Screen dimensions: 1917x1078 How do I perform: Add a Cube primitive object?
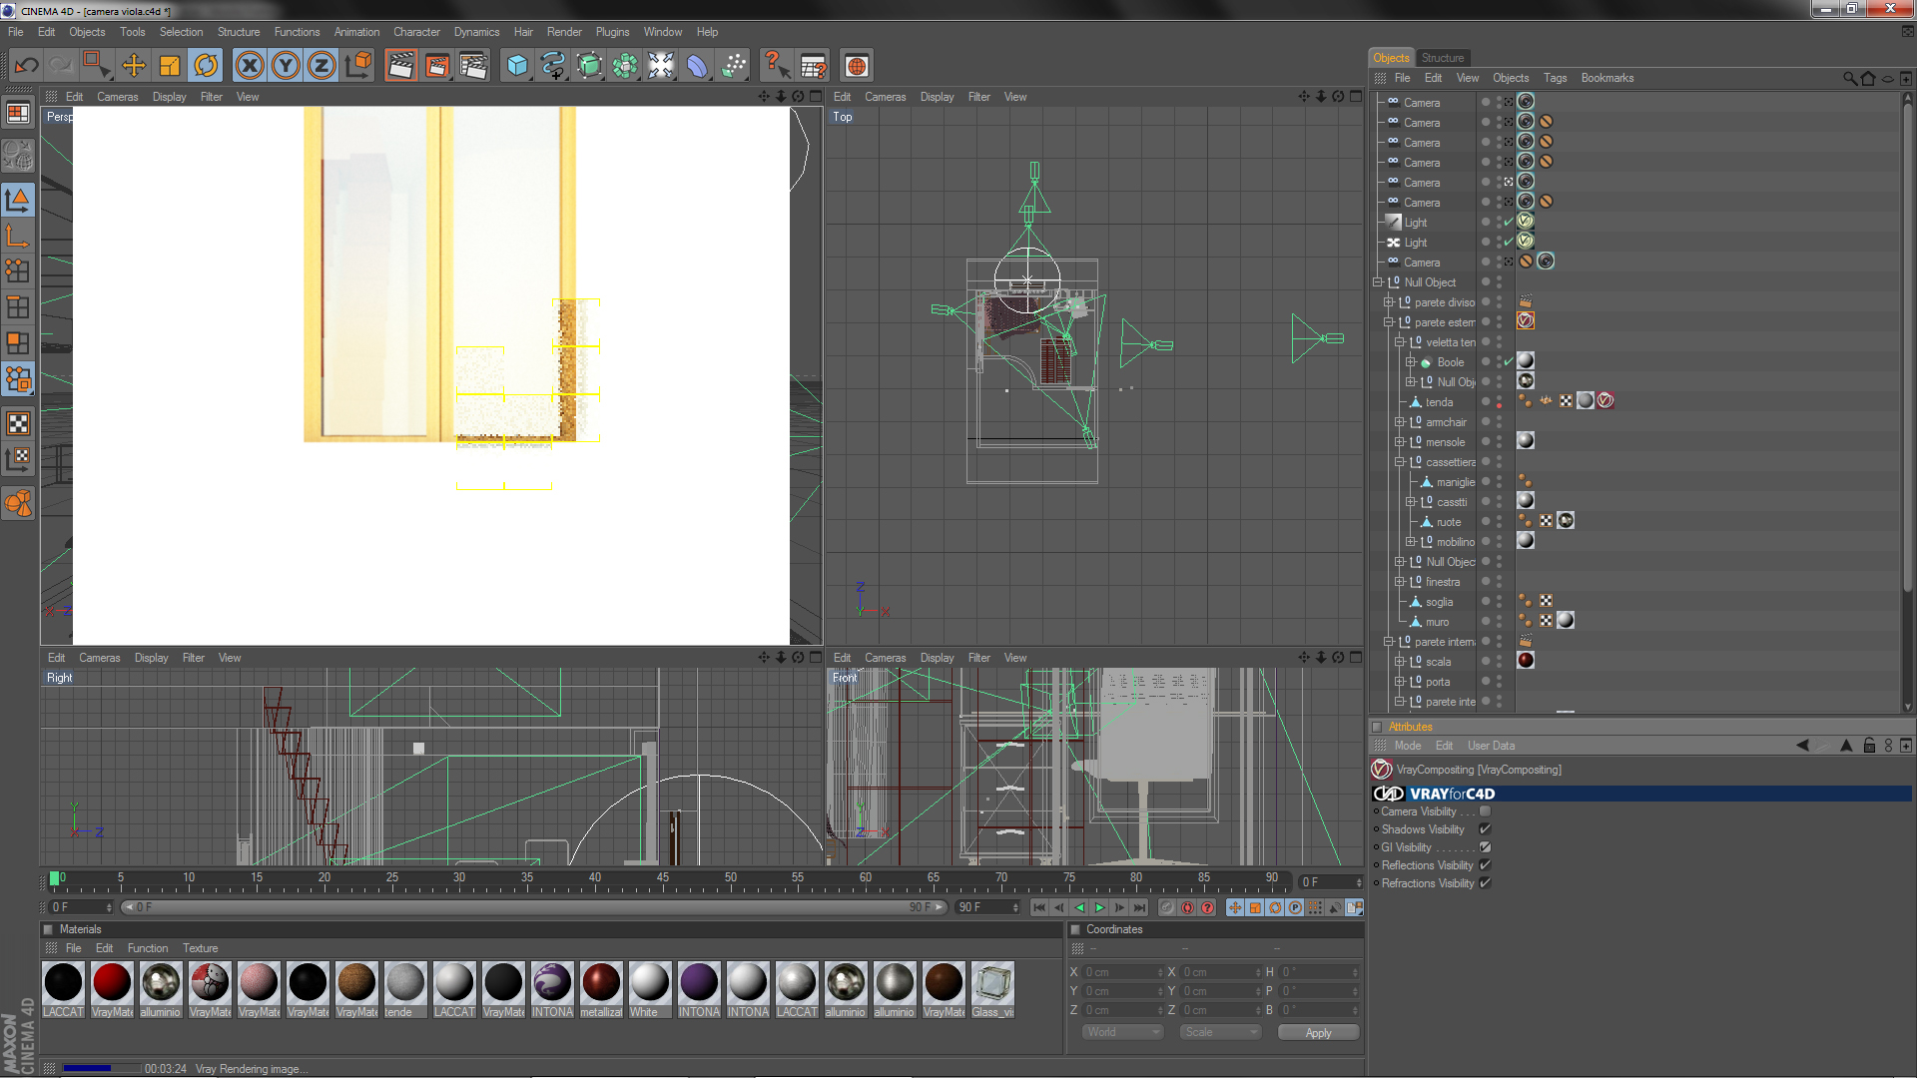click(x=517, y=66)
